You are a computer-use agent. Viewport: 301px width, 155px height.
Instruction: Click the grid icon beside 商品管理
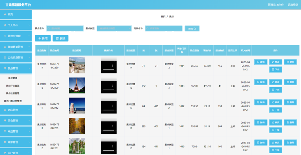(5, 131)
